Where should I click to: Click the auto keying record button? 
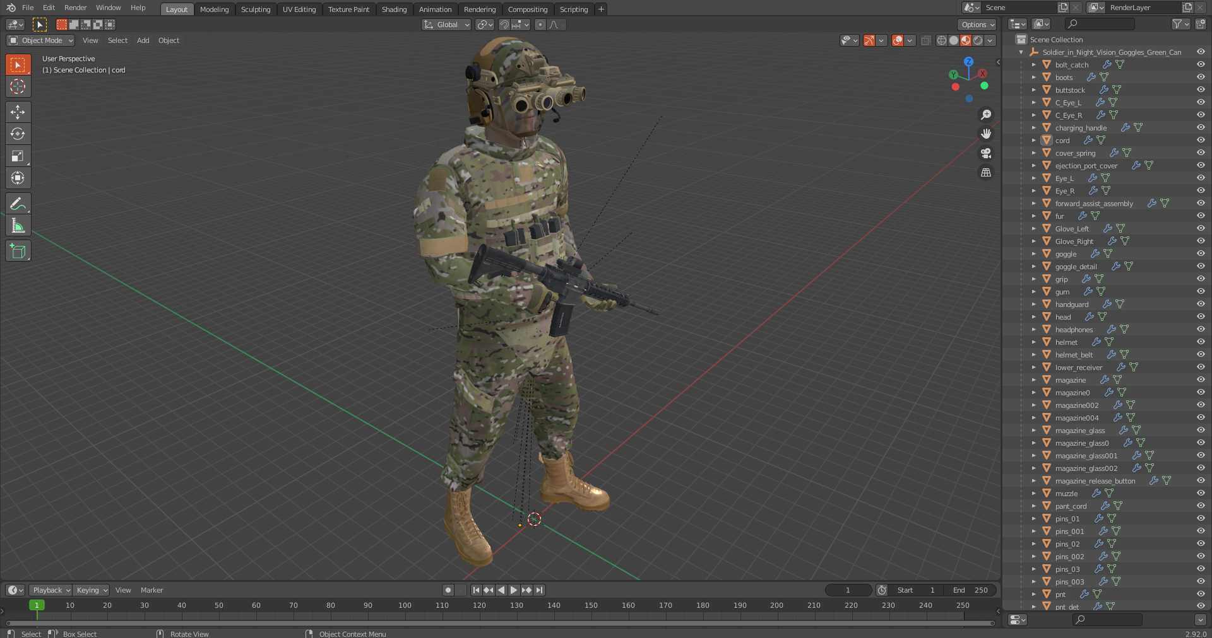pos(448,590)
